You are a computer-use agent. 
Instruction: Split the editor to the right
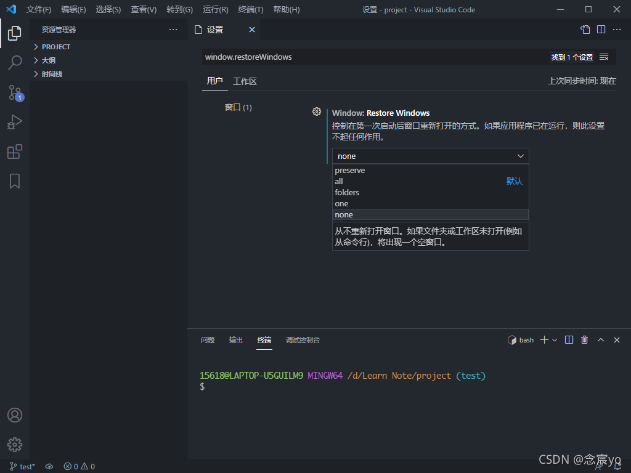click(x=601, y=30)
